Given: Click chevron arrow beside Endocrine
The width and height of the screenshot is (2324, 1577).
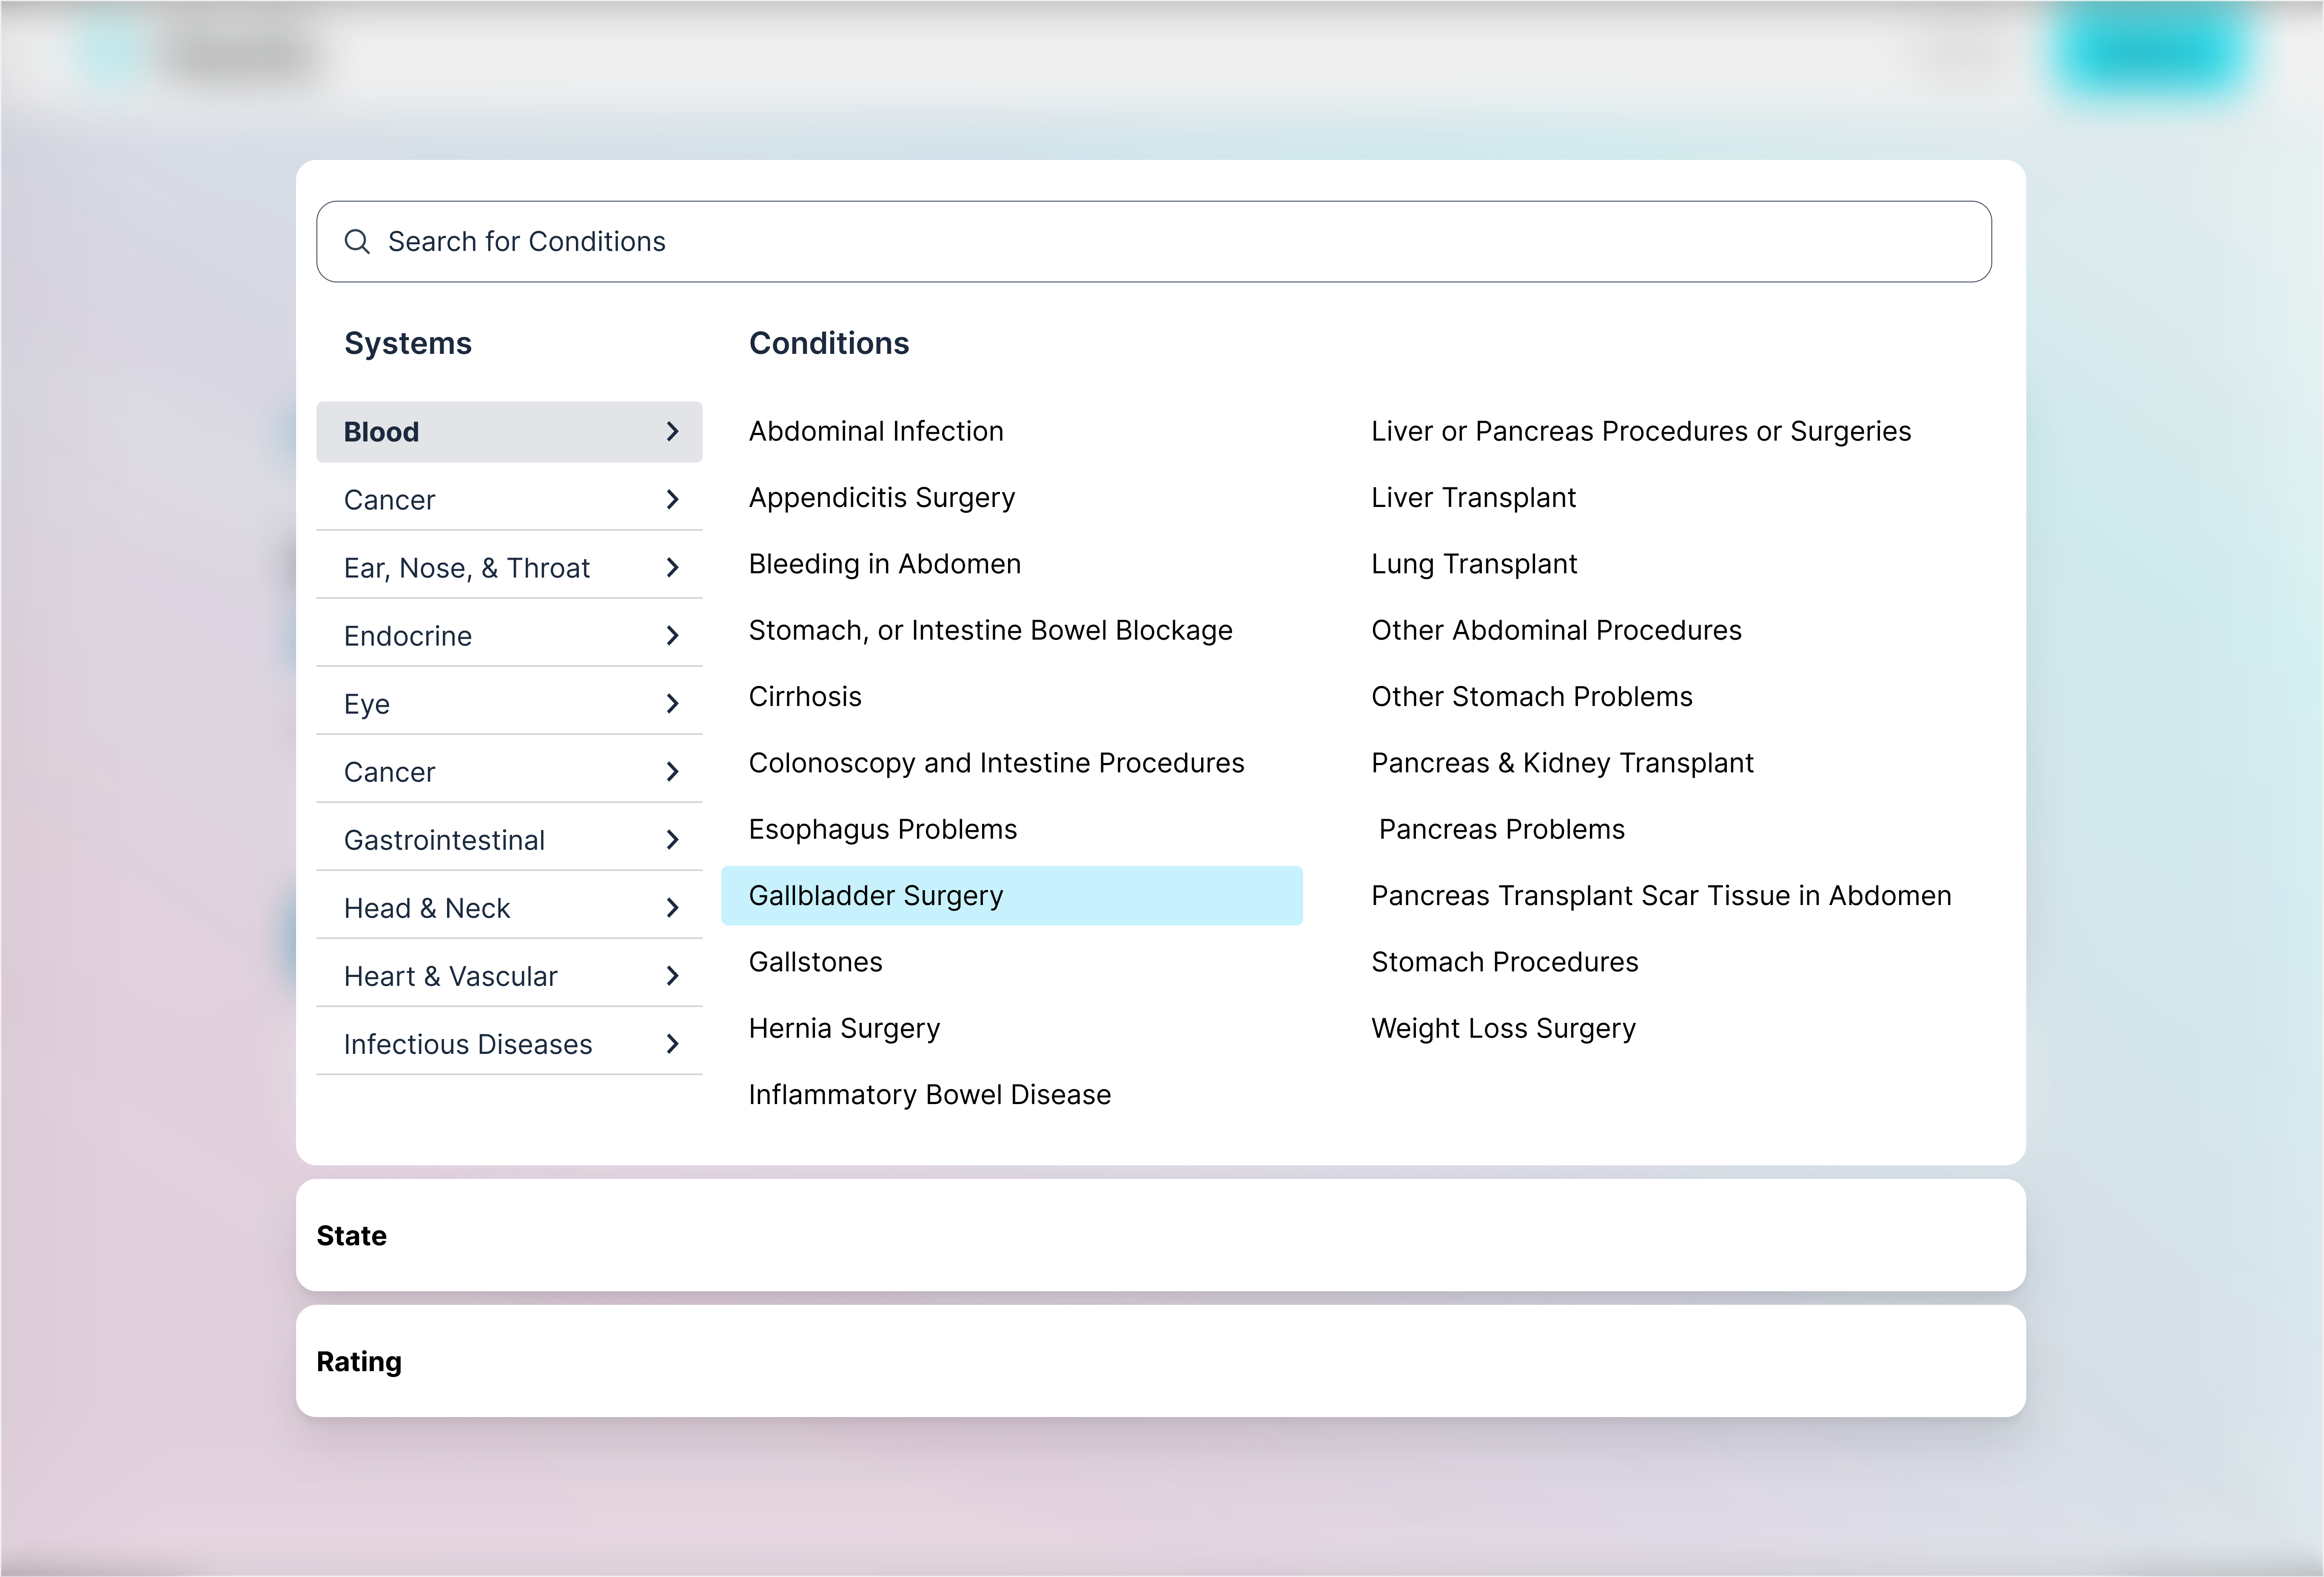Looking at the screenshot, I should click(x=672, y=635).
